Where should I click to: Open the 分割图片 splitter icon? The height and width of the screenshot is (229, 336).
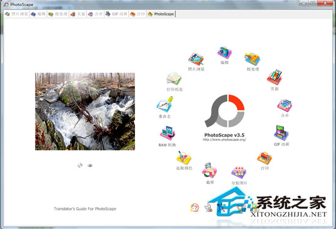pyautogui.click(x=239, y=172)
